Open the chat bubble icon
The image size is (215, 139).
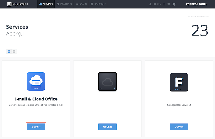tap(155, 4)
